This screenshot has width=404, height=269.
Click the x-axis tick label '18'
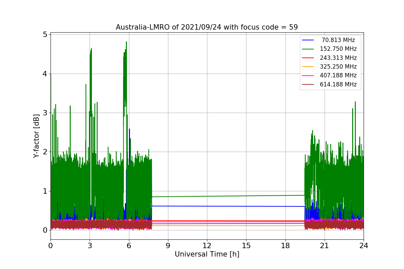tap(285, 245)
